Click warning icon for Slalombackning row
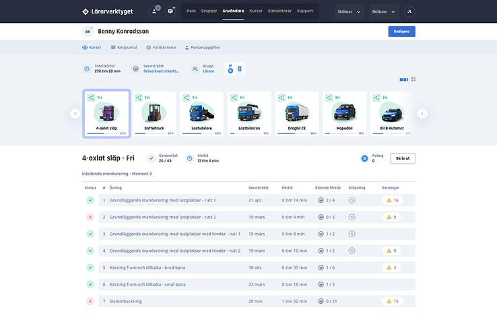The height and width of the screenshot is (318, 497). (389, 301)
